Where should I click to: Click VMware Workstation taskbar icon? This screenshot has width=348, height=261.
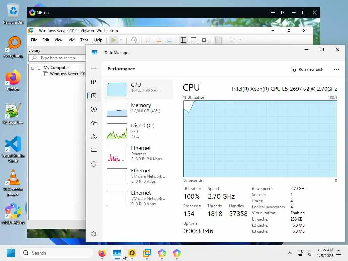click(x=147, y=253)
